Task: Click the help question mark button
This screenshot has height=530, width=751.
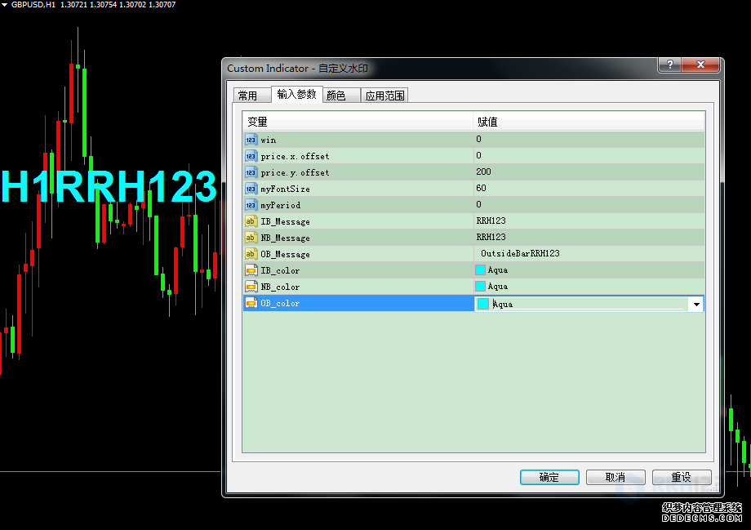Action: 670,65
